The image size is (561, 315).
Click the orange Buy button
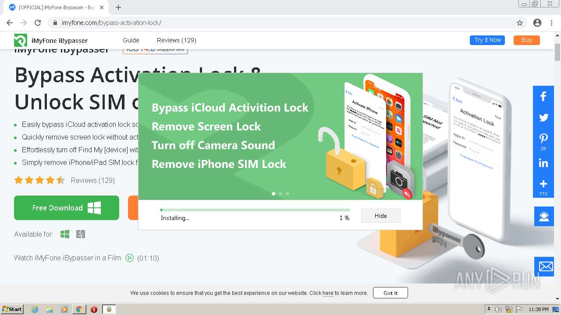[527, 40]
